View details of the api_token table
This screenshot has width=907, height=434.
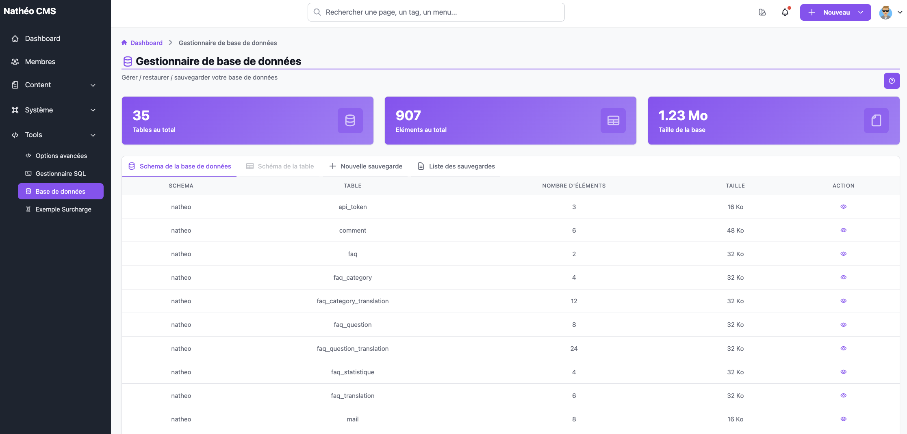843,207
